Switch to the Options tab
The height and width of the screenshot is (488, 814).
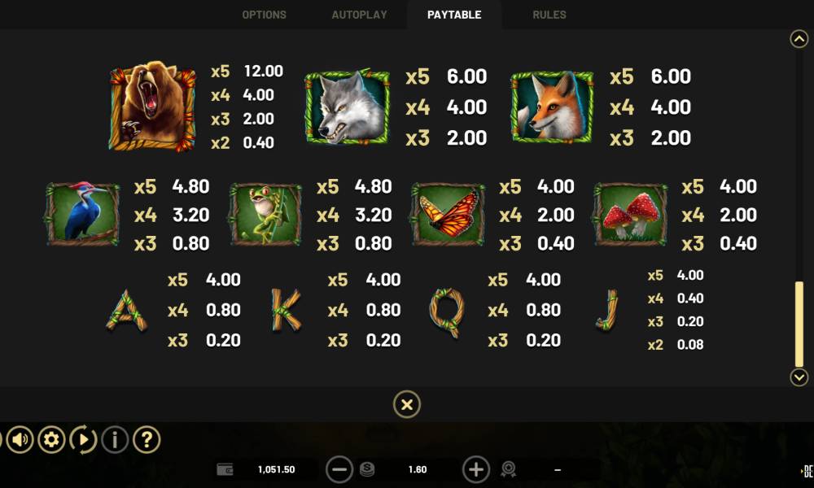tap(265, 15)
